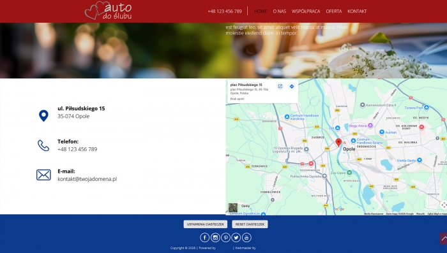This screenshot has width=447, height=253.
Task: Click the '35-074 Opole' postal code text
Action: (73, 116)
